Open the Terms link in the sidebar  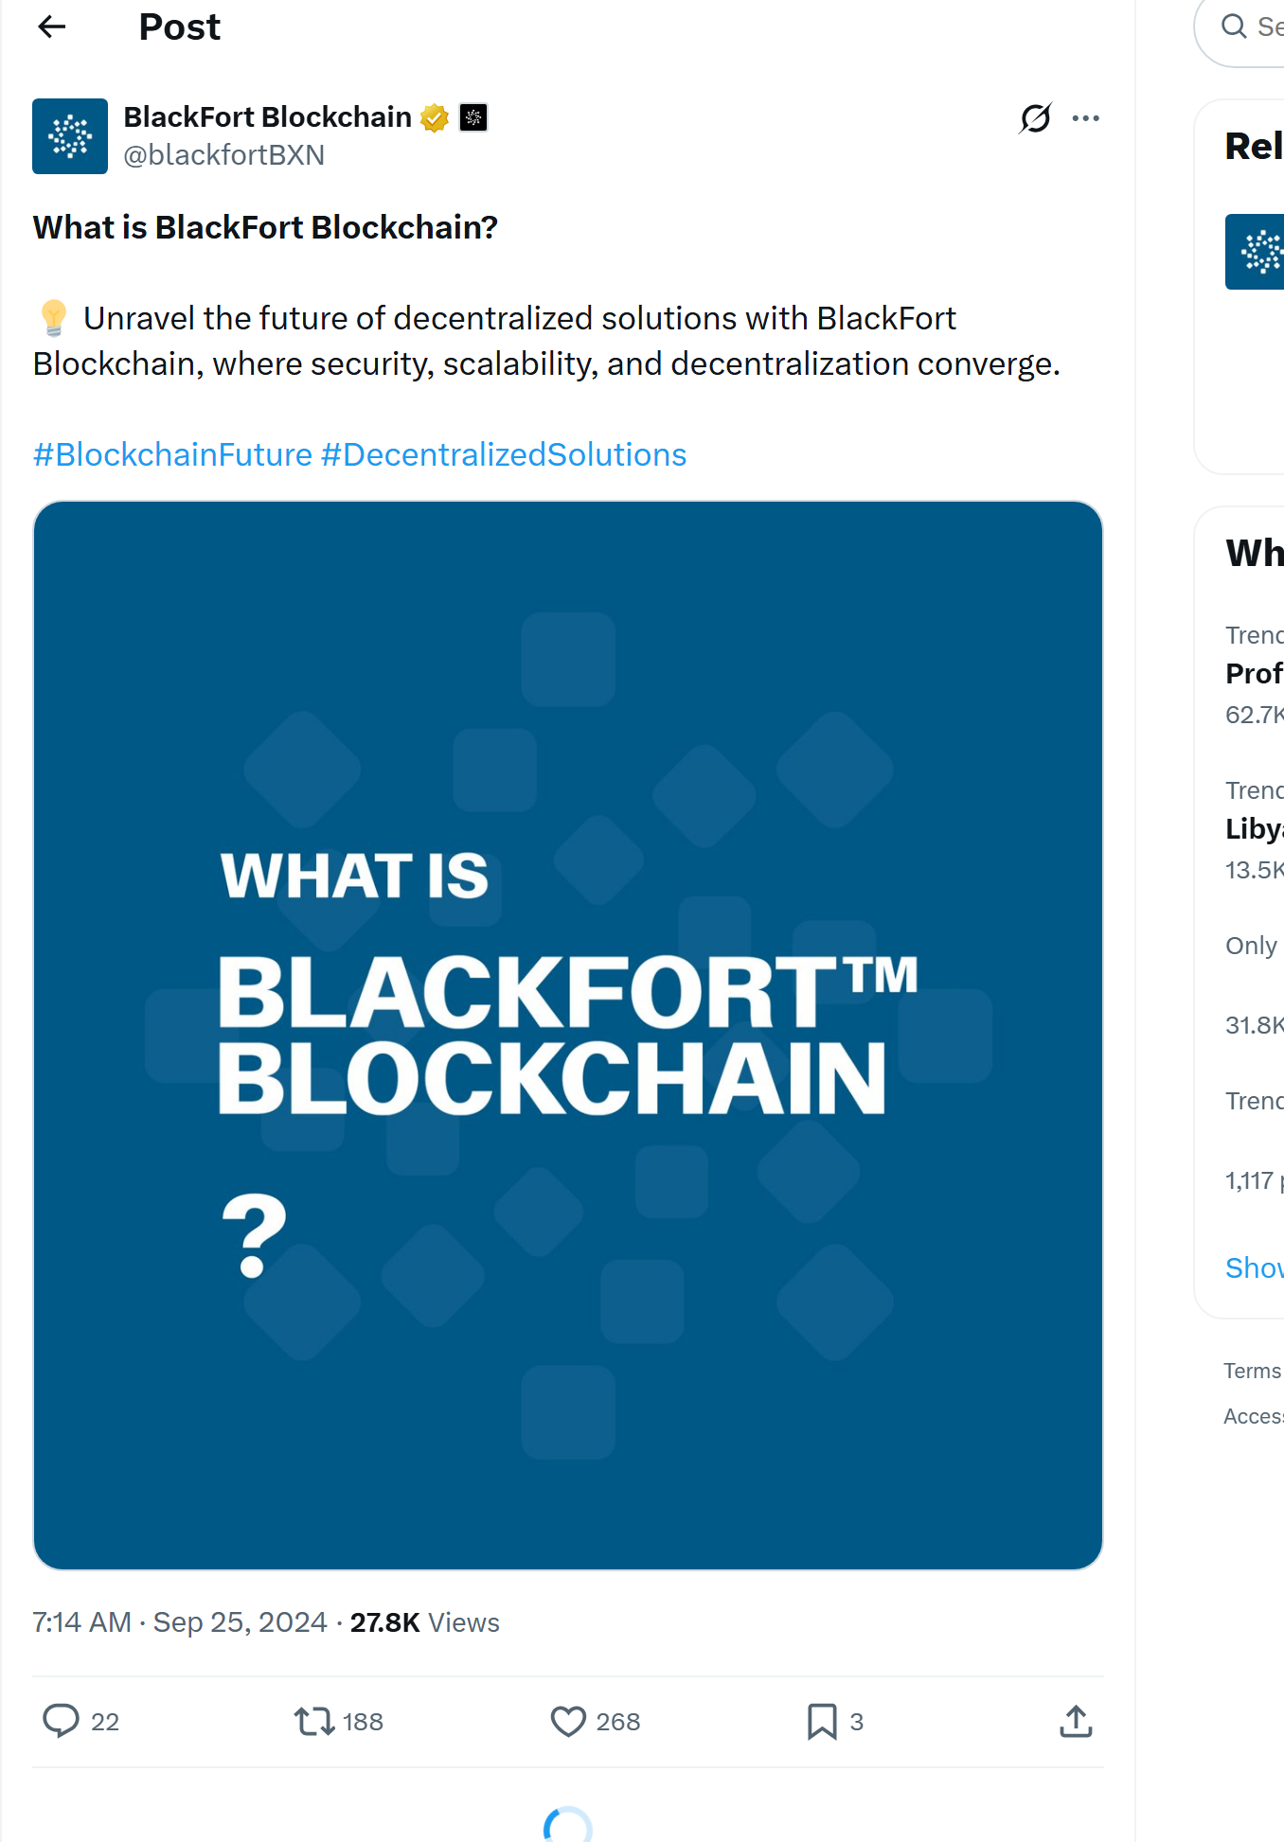tap(1250, 1370)
